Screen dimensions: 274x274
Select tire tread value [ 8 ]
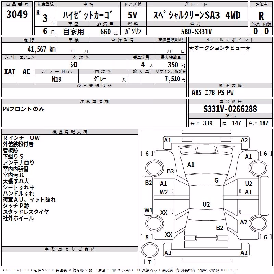(147, 237)
